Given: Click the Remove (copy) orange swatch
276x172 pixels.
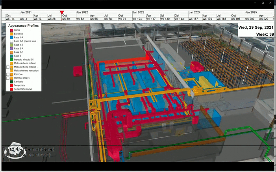Looking at the screenshot, I should pyautogui.click(x=12, y=78).
